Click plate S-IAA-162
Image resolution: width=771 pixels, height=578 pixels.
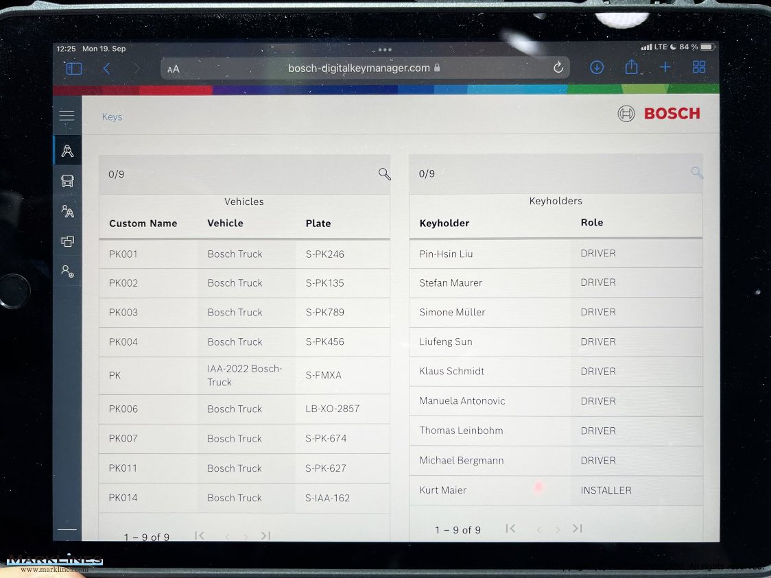click(x=327, y=498)
